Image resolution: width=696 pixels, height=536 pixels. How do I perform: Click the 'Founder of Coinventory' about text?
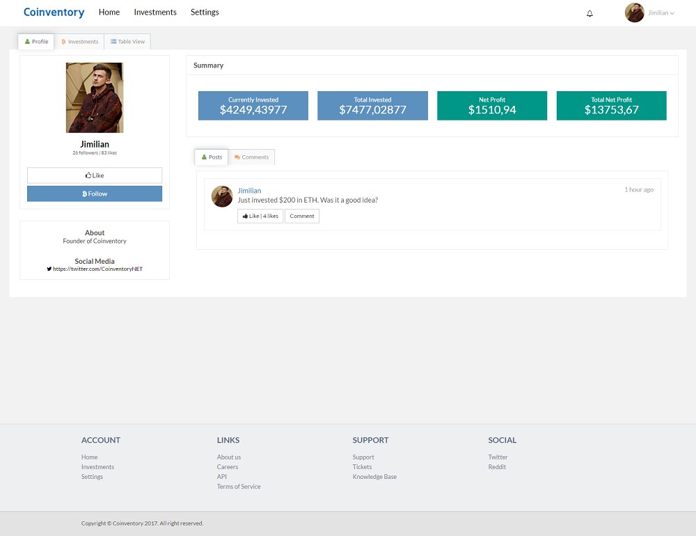tap(95, 241)
